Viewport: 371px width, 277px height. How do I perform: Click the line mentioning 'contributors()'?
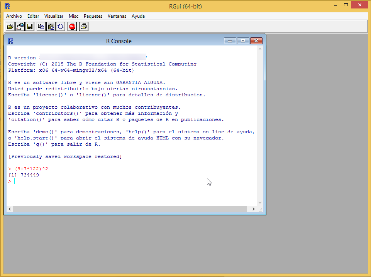pos(93,113)
